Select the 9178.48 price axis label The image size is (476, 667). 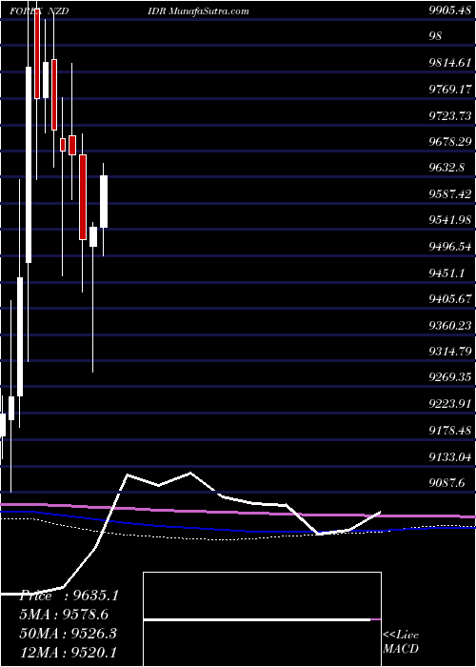coord(450,431)
